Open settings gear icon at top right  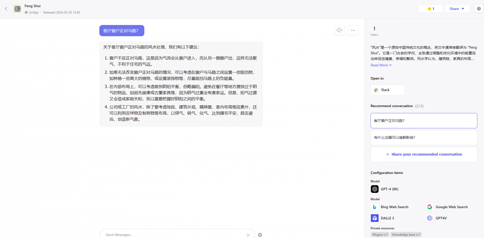479,9
